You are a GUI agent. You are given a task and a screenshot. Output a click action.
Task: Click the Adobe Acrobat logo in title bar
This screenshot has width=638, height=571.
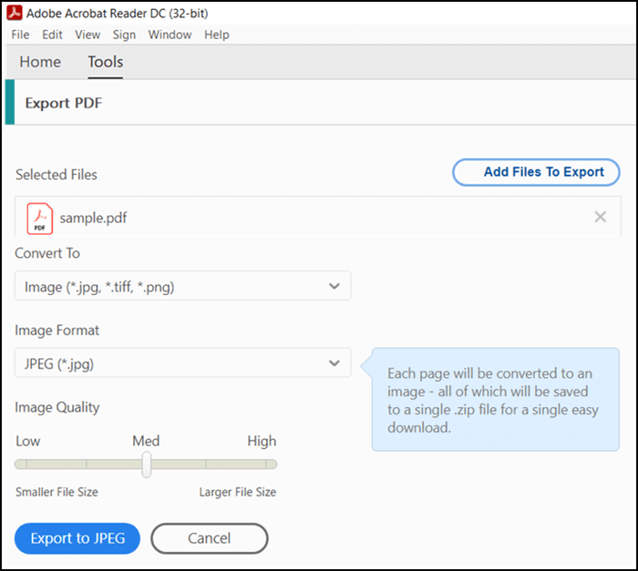[14, 14]
